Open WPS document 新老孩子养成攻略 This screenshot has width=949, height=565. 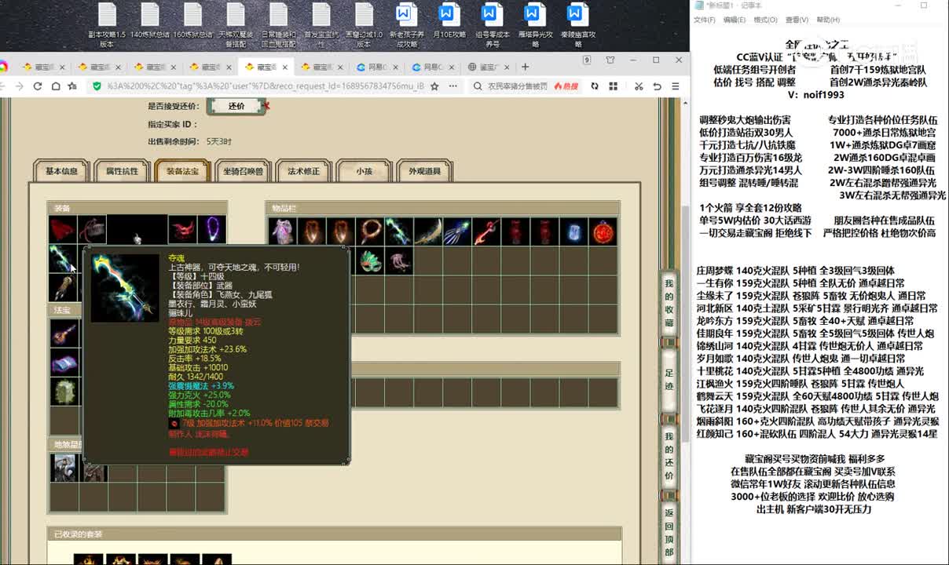point(406,24)
